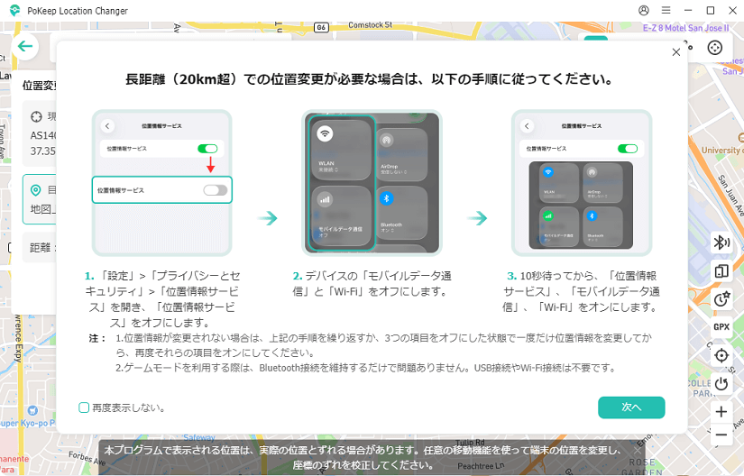Screen dimensions: 744x476
Task: Select the joystick mode icon
Action: click(715, 48)
